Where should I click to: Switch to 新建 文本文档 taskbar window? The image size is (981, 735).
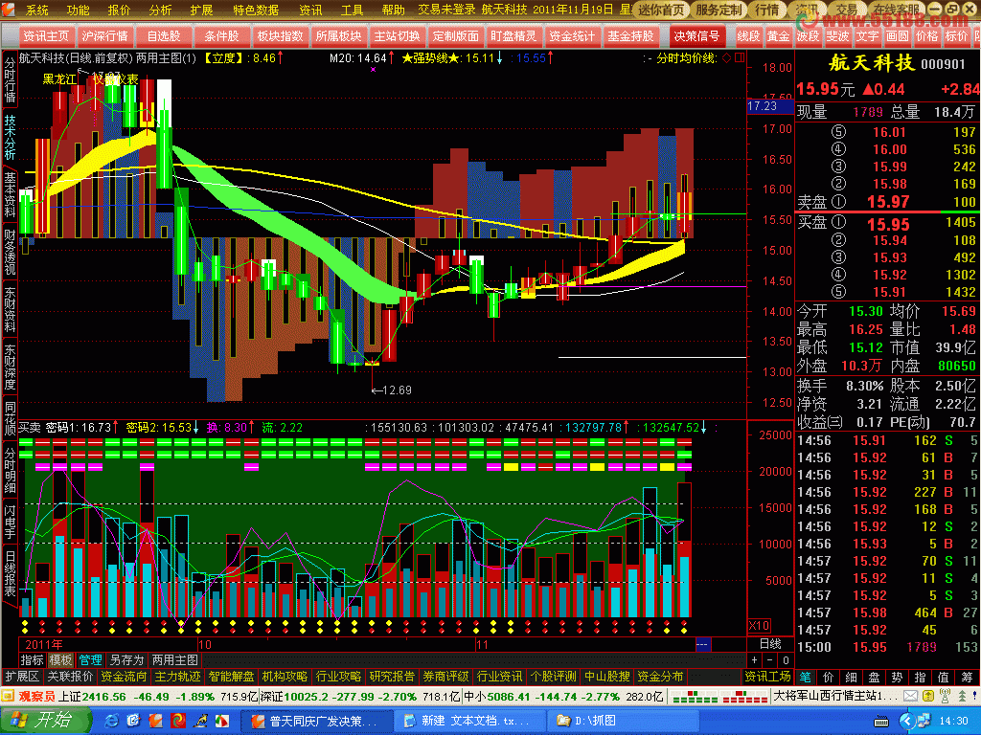469,721
